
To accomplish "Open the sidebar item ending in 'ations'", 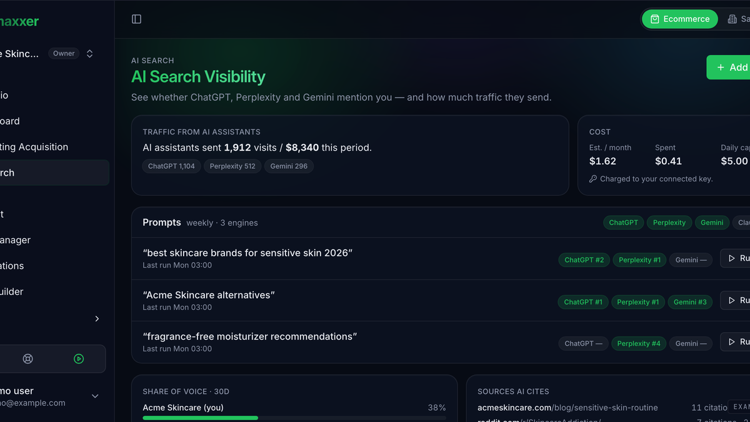I will (53, 266).
